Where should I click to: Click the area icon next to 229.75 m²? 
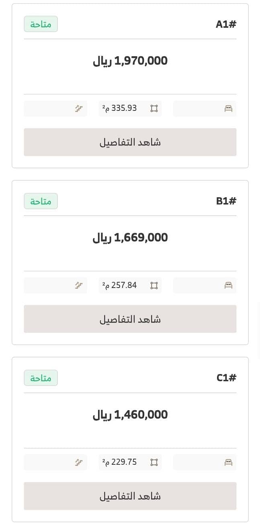click(x=154, y=462)
